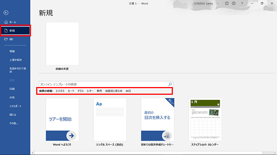The image size is (277, 155).
Task: Search suggested category レター
Action: (90, 91)
